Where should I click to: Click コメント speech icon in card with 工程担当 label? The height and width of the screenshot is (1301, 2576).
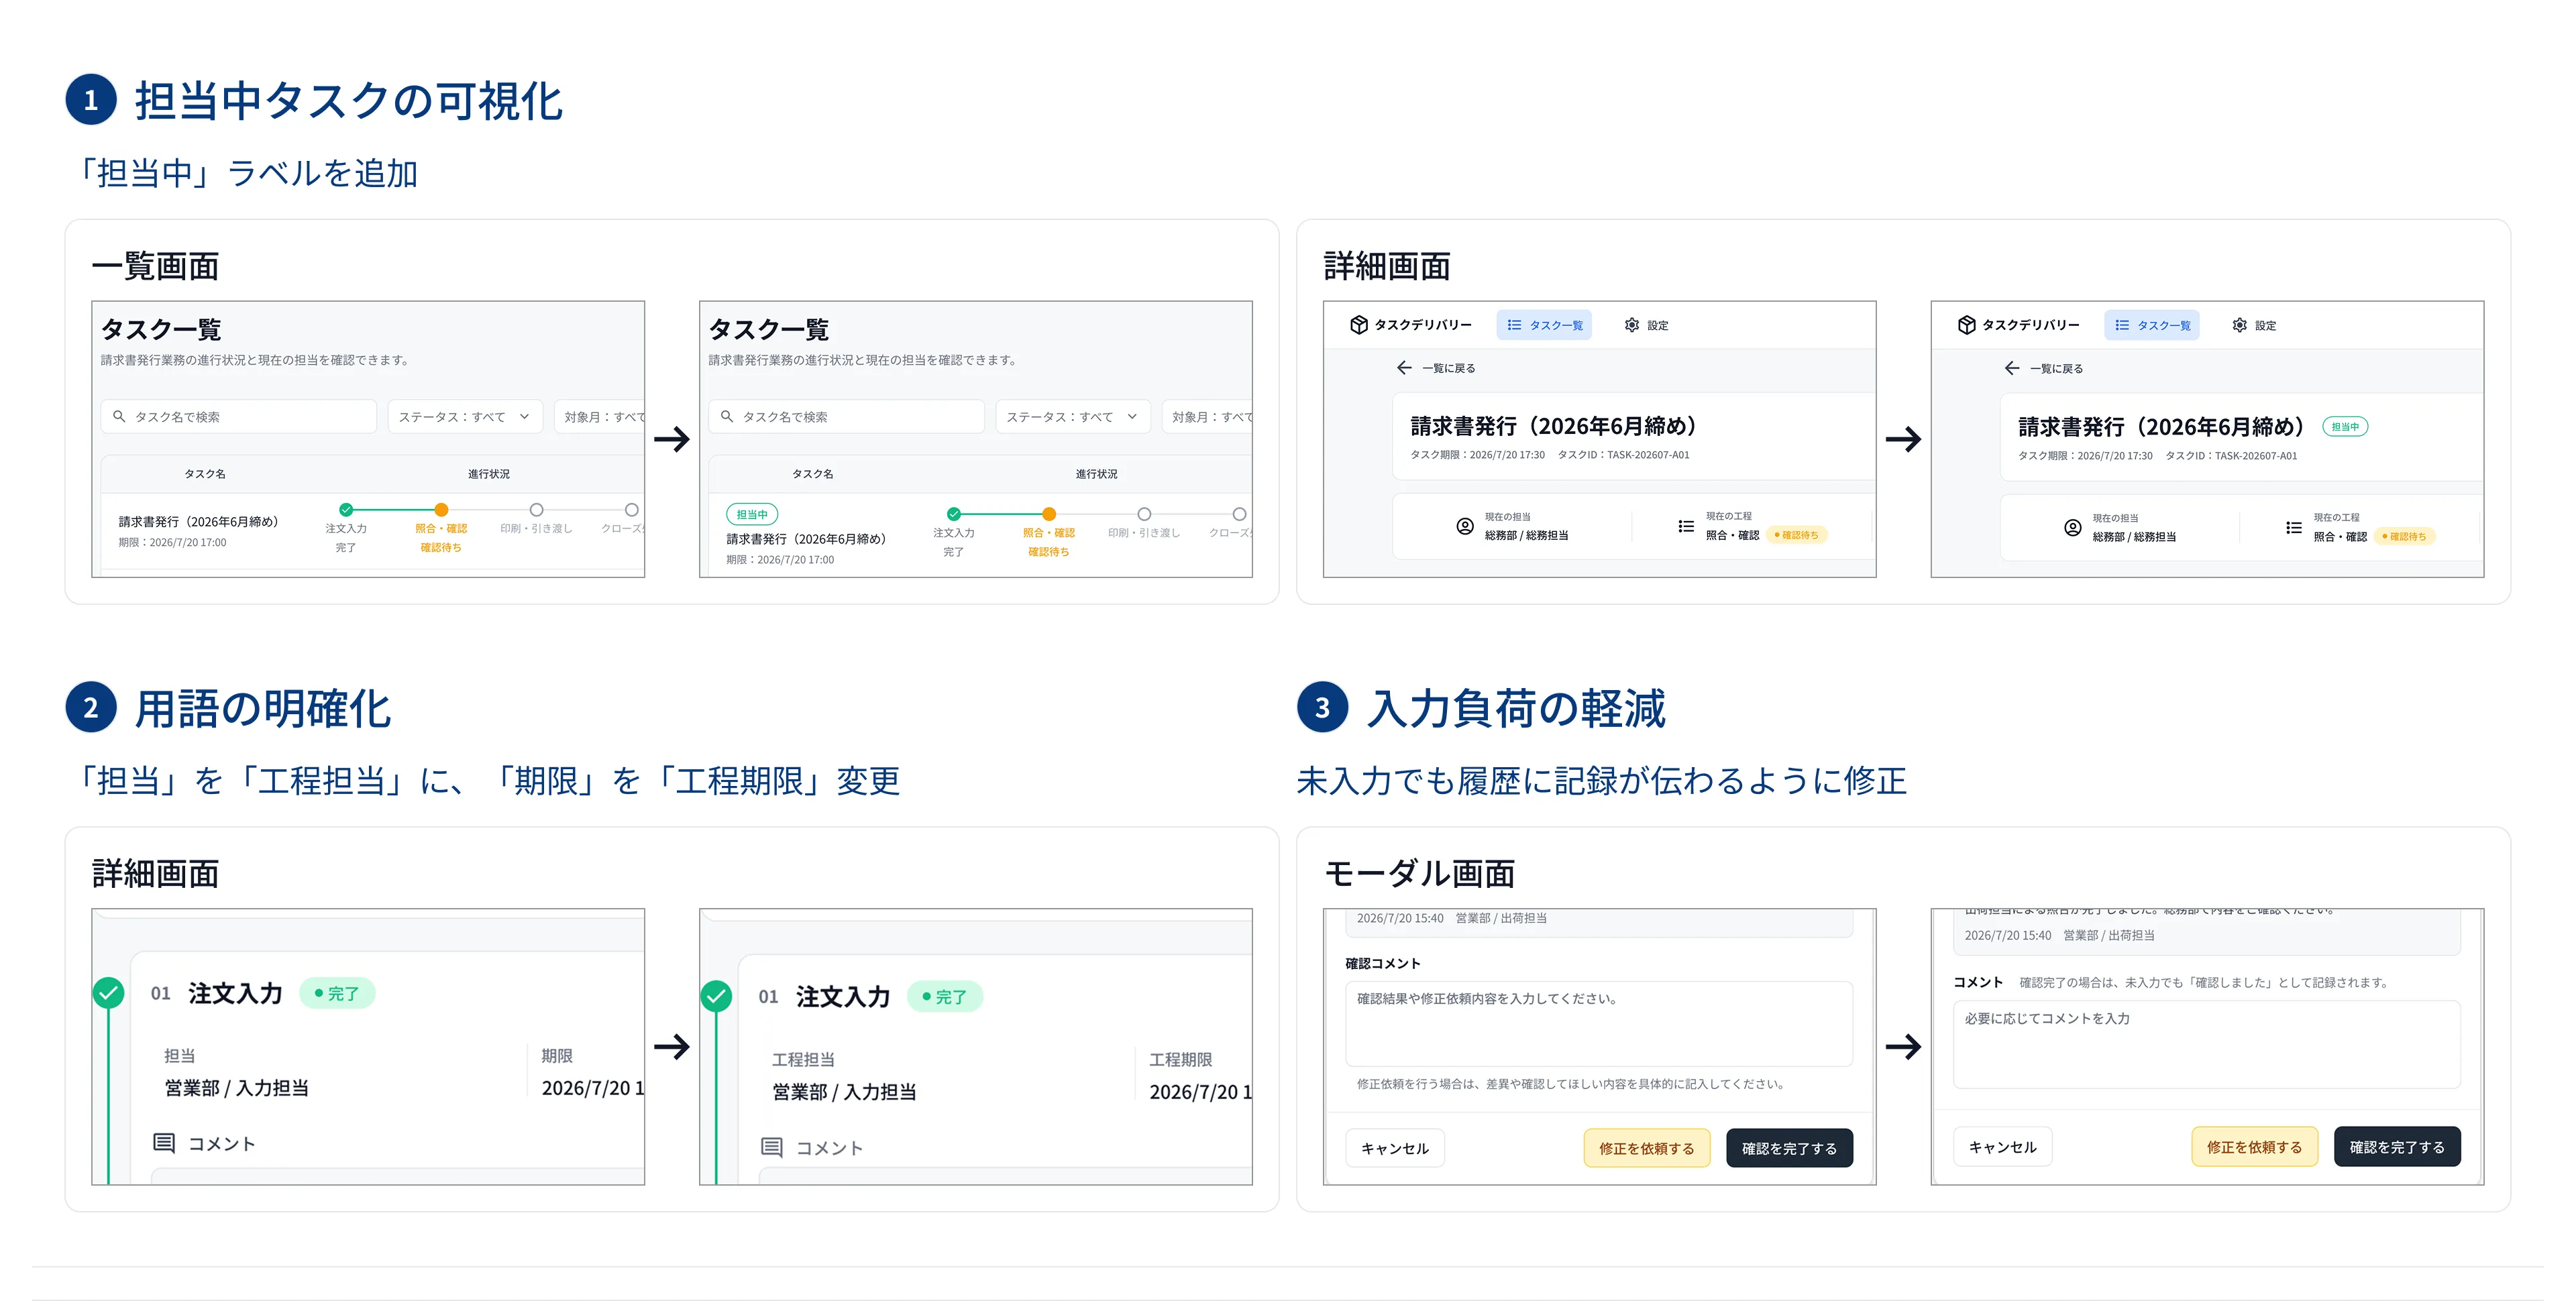click(772, 1147)
